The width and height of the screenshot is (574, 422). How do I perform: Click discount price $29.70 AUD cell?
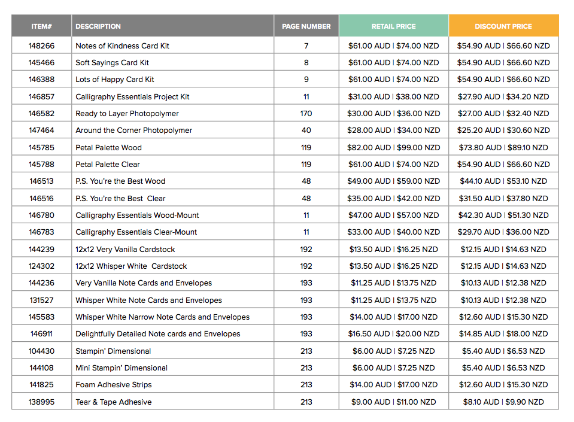pyautogui.click(x=503, y=232)
